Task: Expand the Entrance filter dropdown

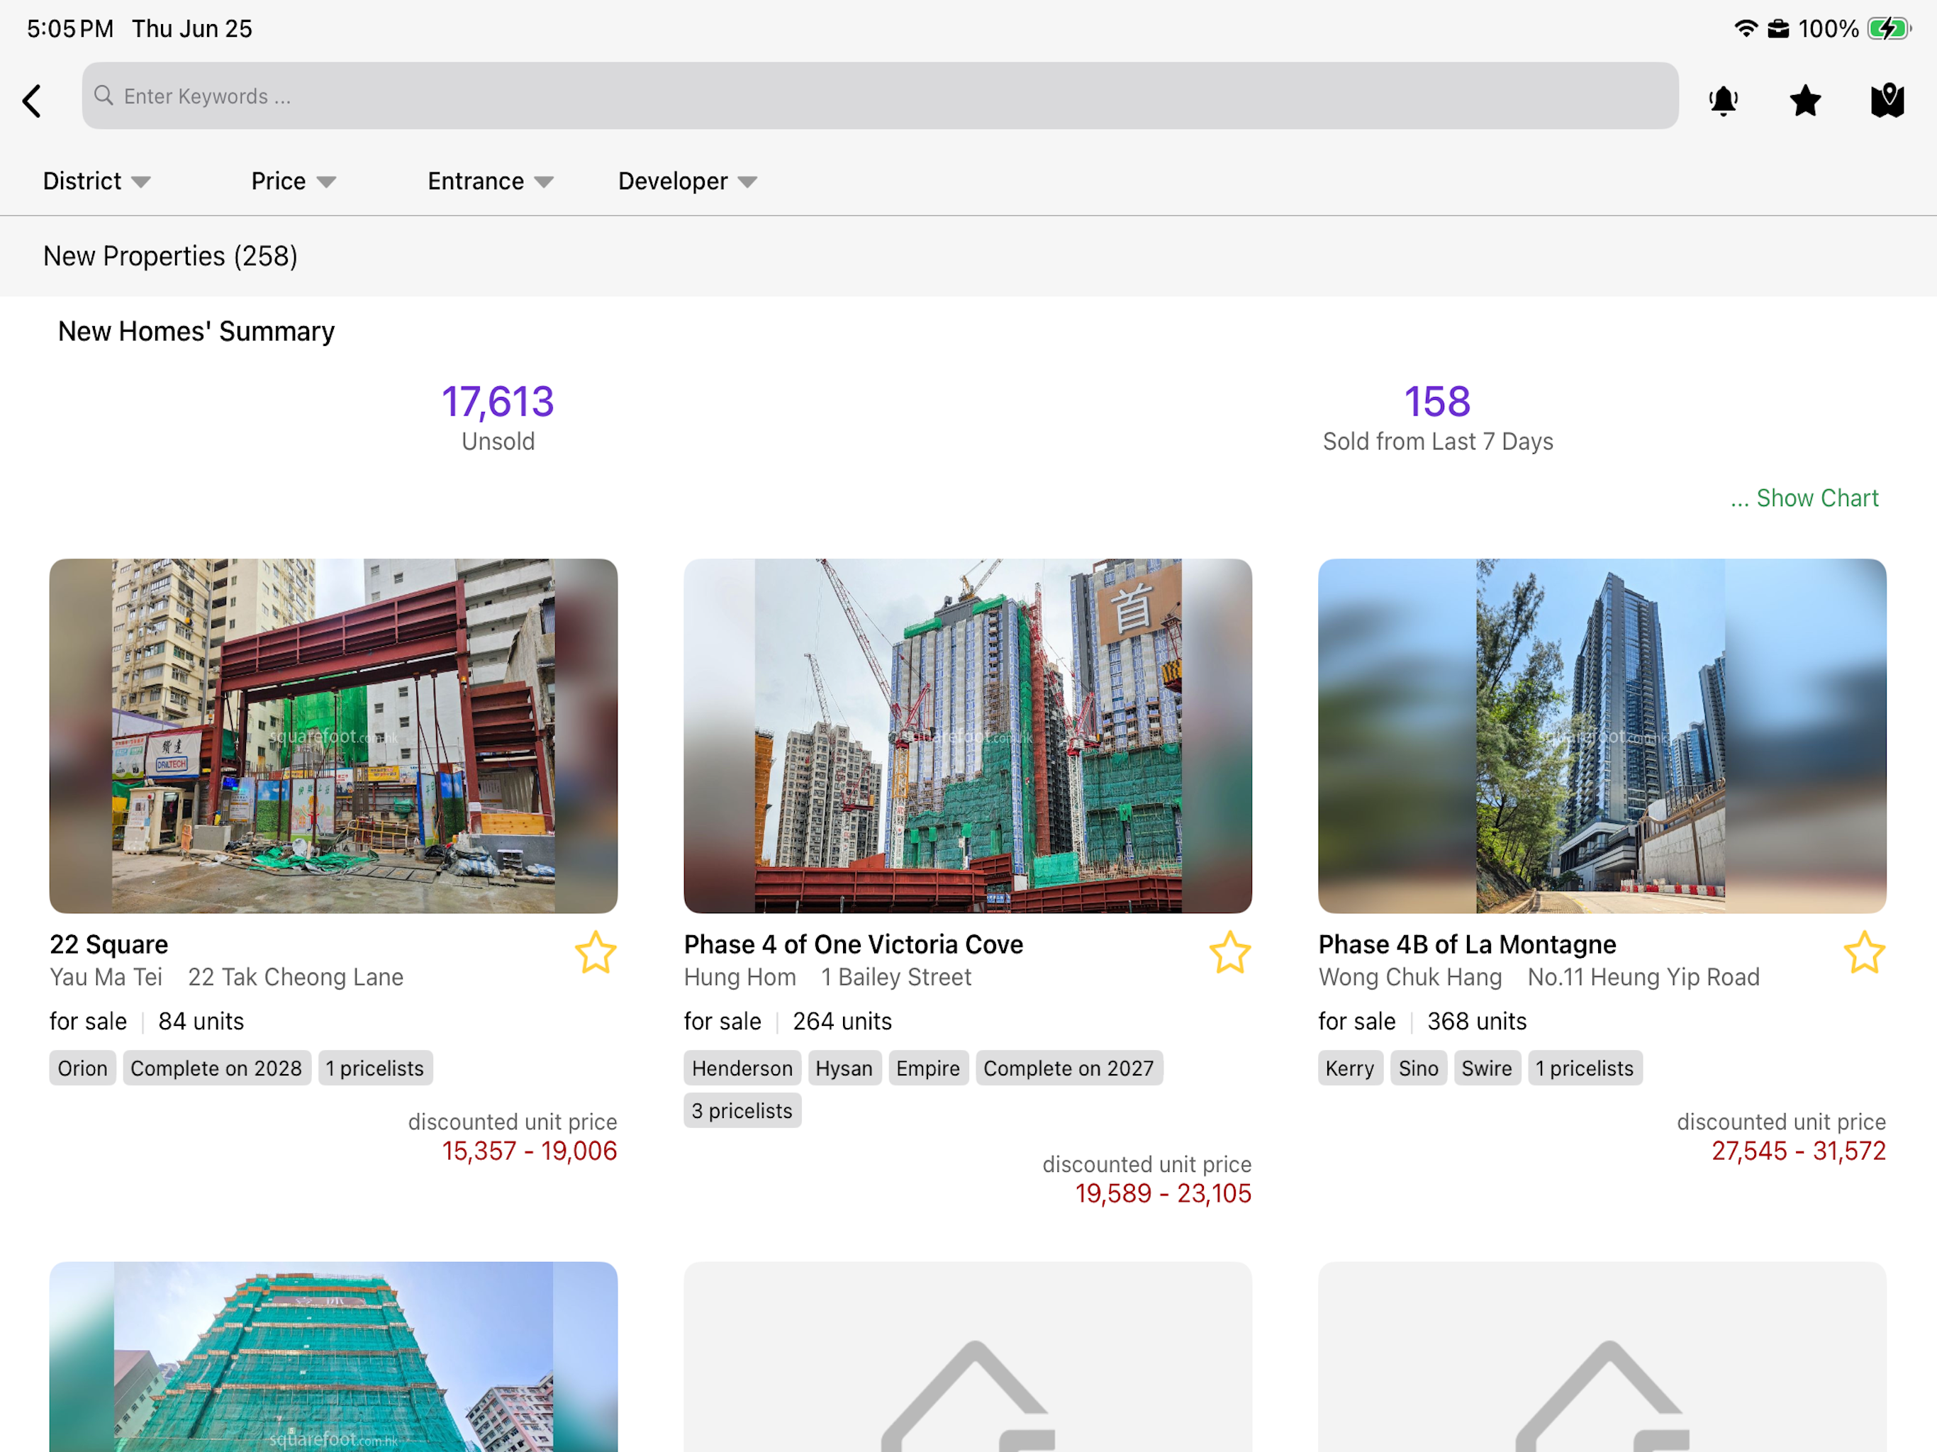Action: point(491,181)
